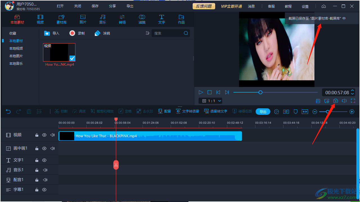
Task: Enter fullscreen preview
Action: (353, 101)
